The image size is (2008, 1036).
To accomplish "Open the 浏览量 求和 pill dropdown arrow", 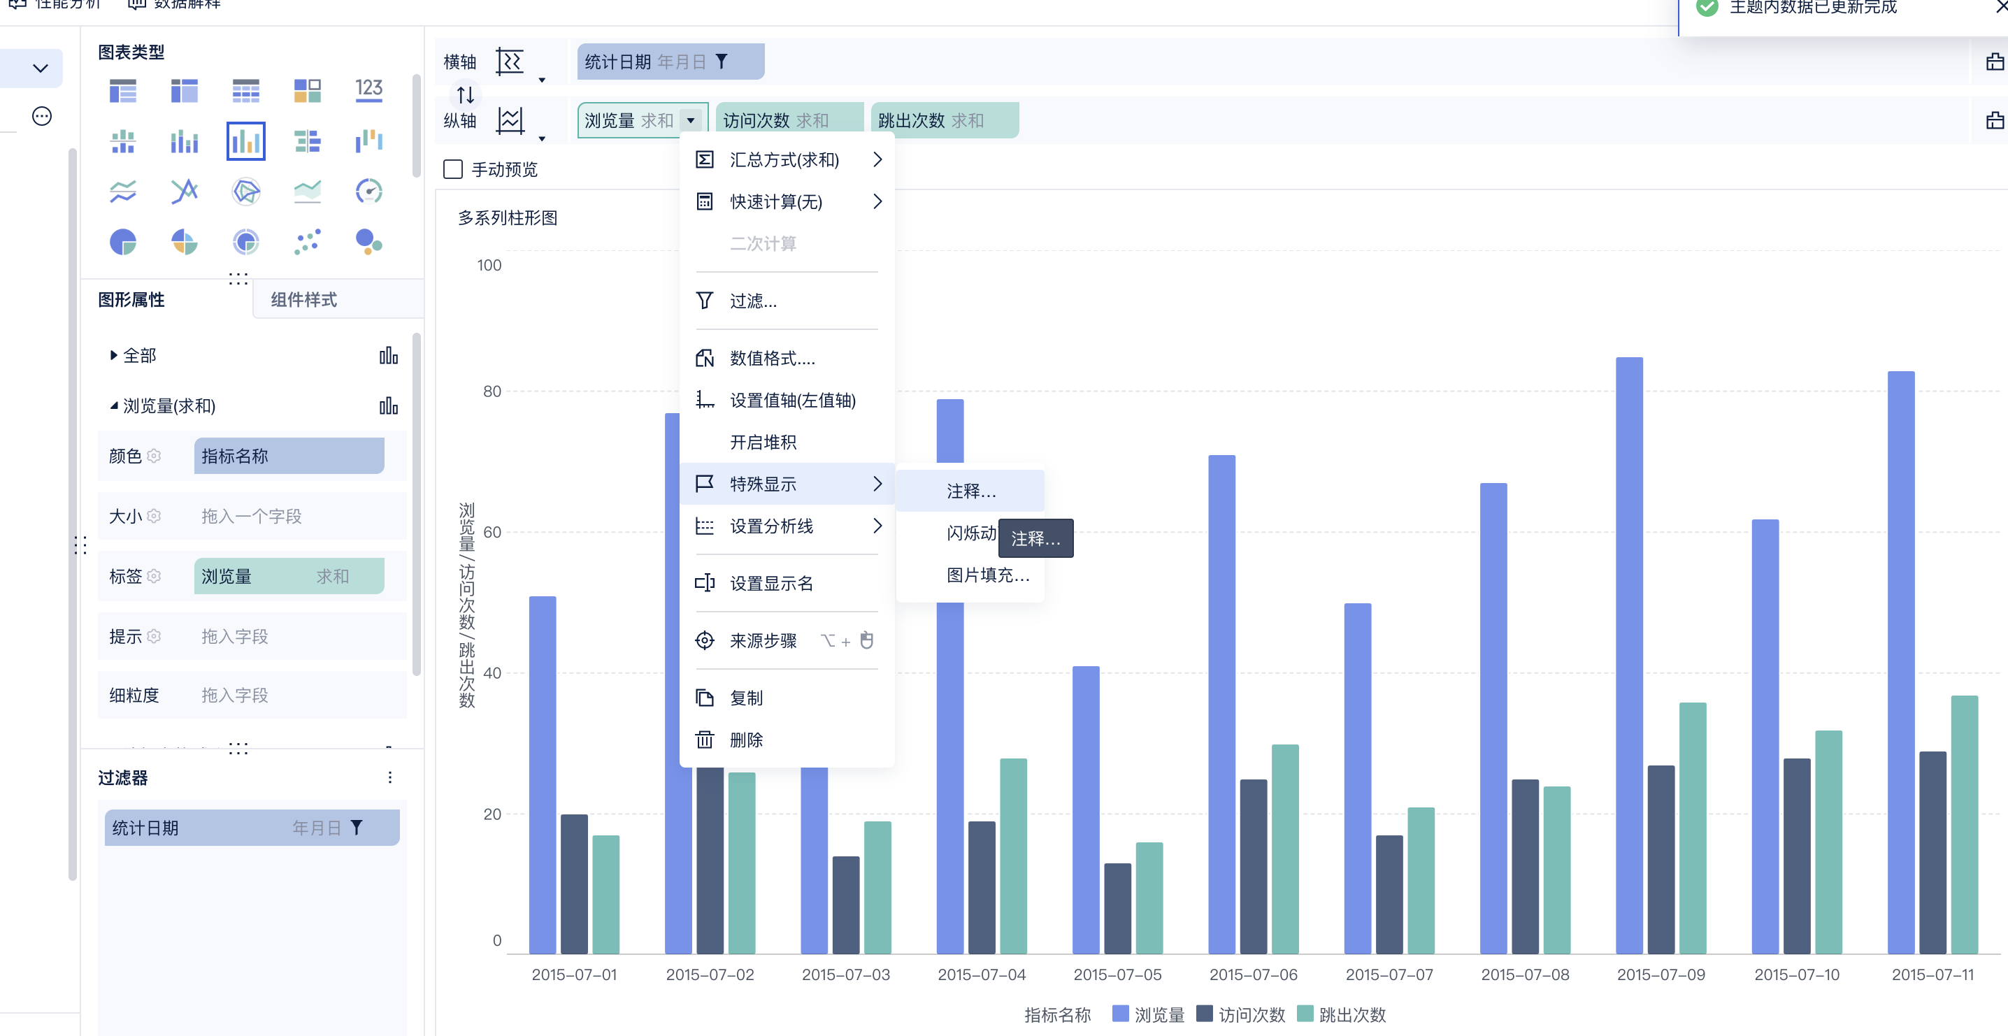I will (x=691, y=121).
